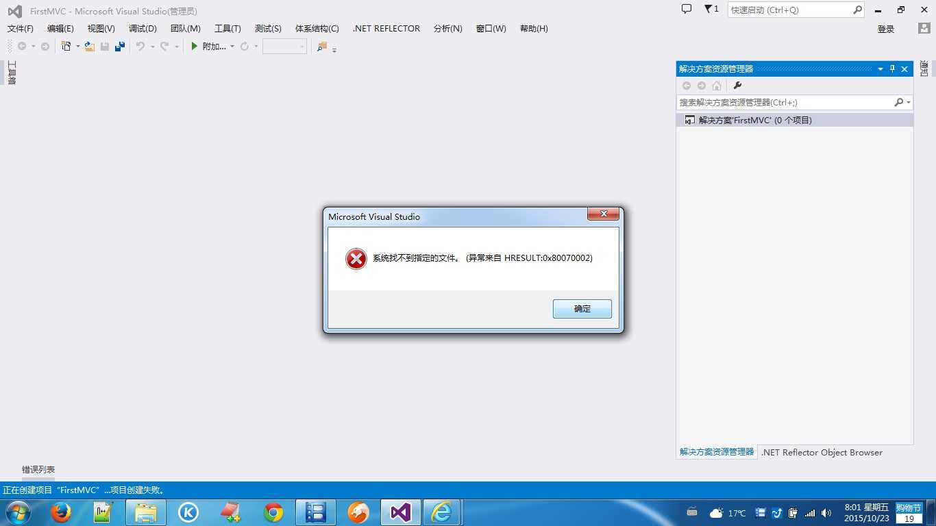Click Solution Explorer forward arrow icon
This screenshot has height=526, width=936.
[702, 86]
